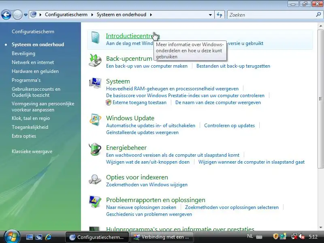Click the vertical scrollbar thumb

pyautogui.click(x=320, y=99)
